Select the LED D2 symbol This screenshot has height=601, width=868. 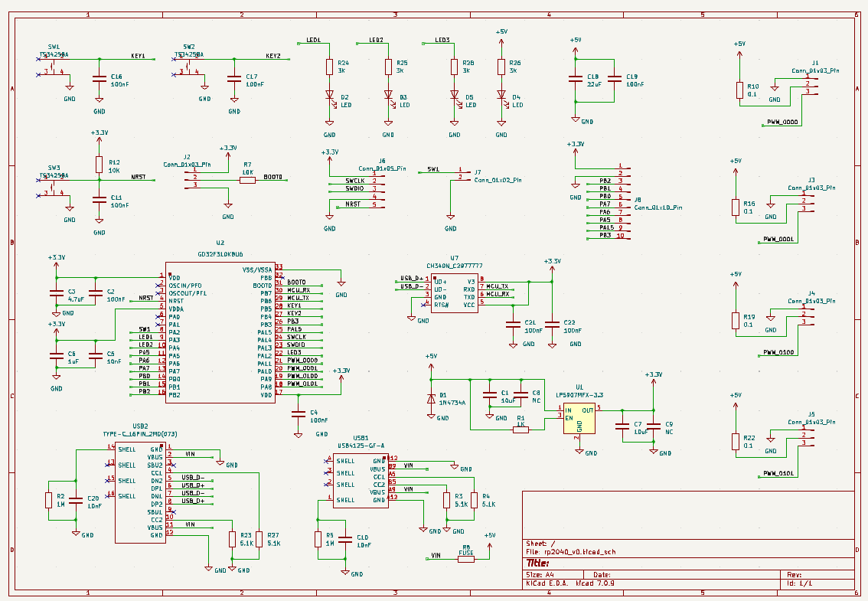point(330,97)
